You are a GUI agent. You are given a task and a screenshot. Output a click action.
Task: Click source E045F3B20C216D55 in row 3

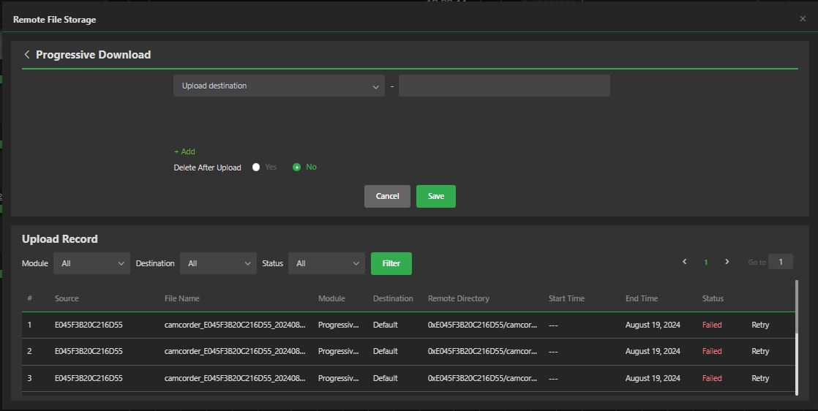[x=89, y=378]
